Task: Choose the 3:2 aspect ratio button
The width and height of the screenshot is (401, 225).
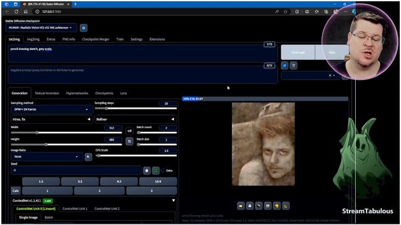Action: click(80, 181)
